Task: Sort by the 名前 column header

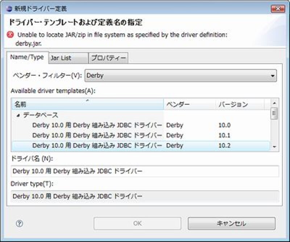Action: click(87, 104)
